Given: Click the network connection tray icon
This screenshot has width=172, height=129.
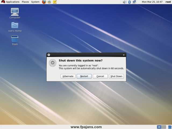Looking at the screenshot, I should pyautogui.click(x=134, y=2).
